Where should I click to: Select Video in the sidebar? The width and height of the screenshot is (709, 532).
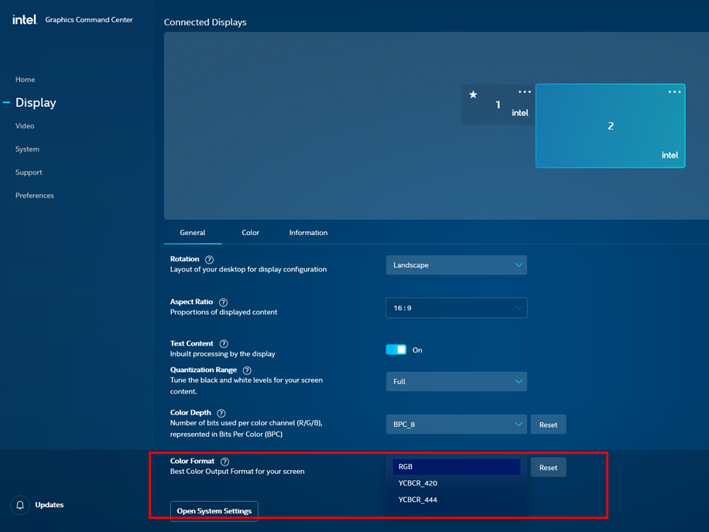[25, 125]
